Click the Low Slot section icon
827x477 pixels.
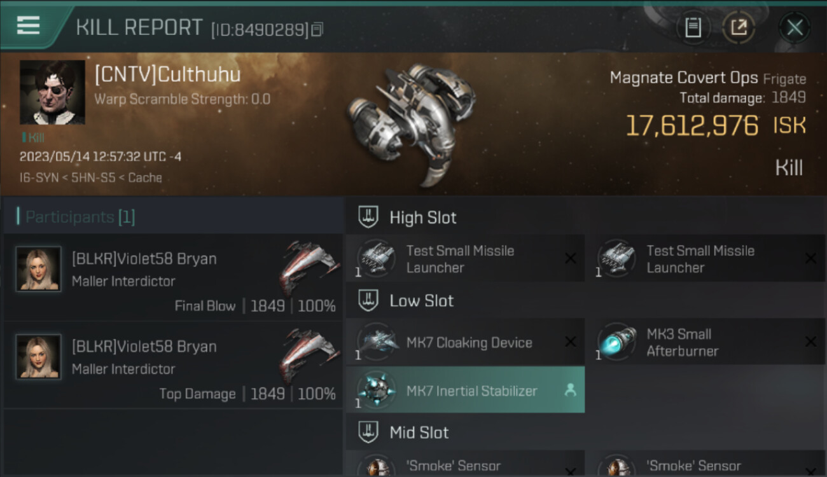pyautogui.click(x=368, y=301)
